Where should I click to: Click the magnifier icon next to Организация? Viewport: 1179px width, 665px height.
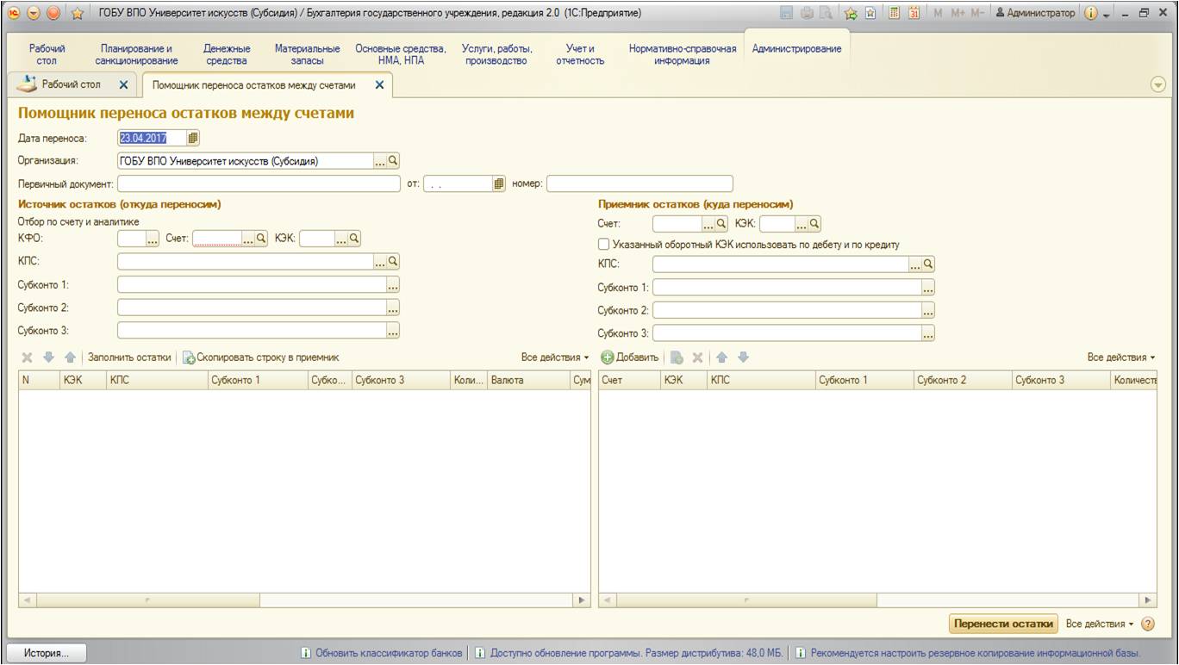(393, 160)
